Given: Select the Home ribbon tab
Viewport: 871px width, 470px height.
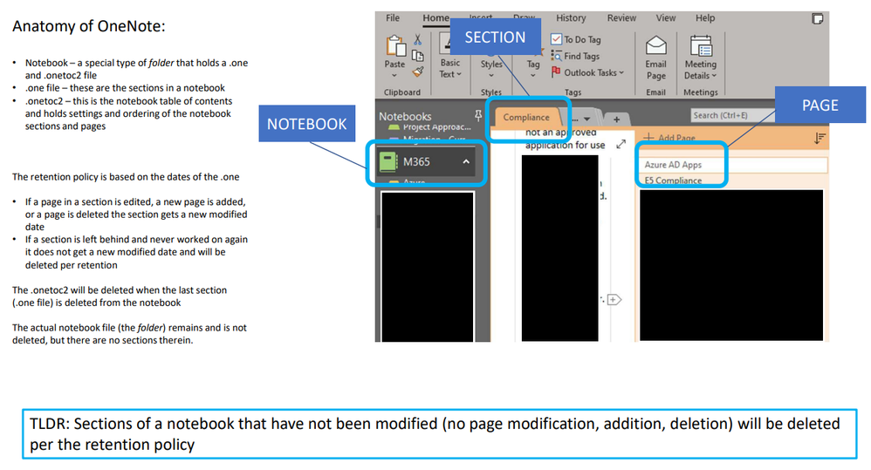Looking at the screenshot, I should [435, 17].
